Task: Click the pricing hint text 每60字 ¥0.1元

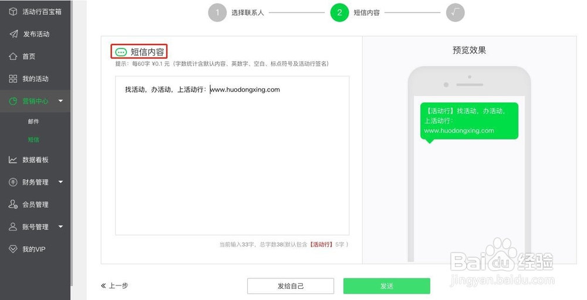Action: [222, 64]
